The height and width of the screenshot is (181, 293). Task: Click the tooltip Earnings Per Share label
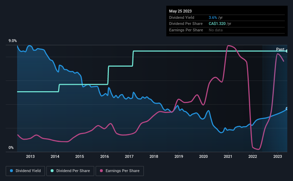coord(186,30)
